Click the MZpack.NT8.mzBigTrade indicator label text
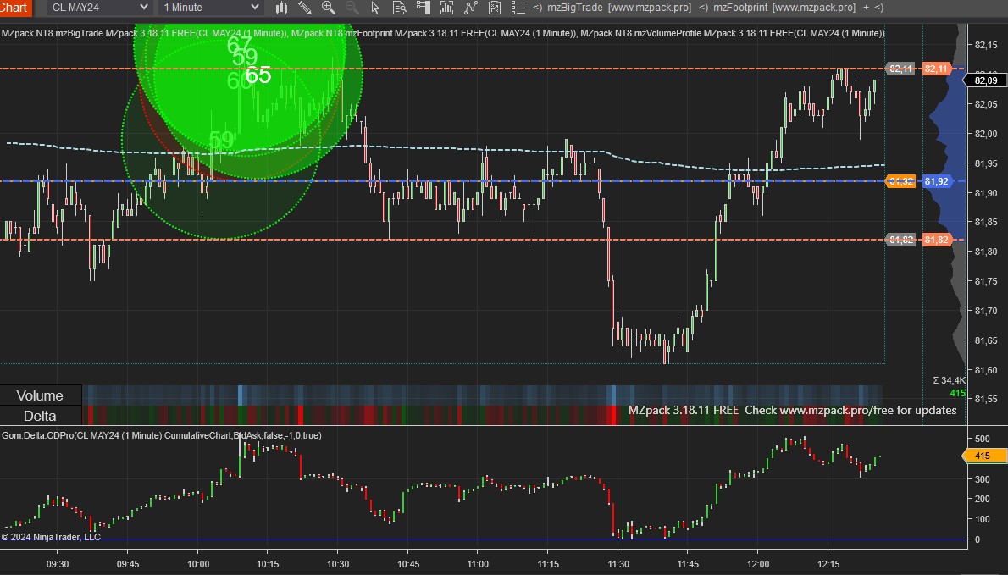This screenshot has width=1008, height=575. tap(144, 33)
